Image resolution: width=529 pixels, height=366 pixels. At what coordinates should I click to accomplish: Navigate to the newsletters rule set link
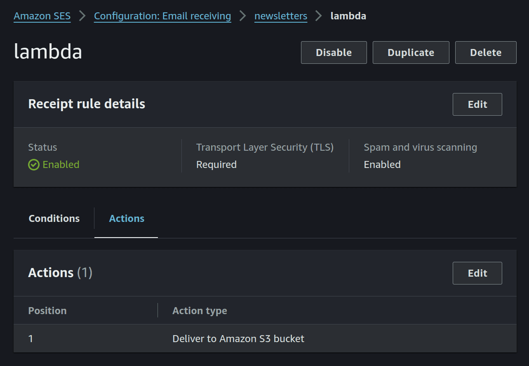pyautogui.click(x=281, y=16)
